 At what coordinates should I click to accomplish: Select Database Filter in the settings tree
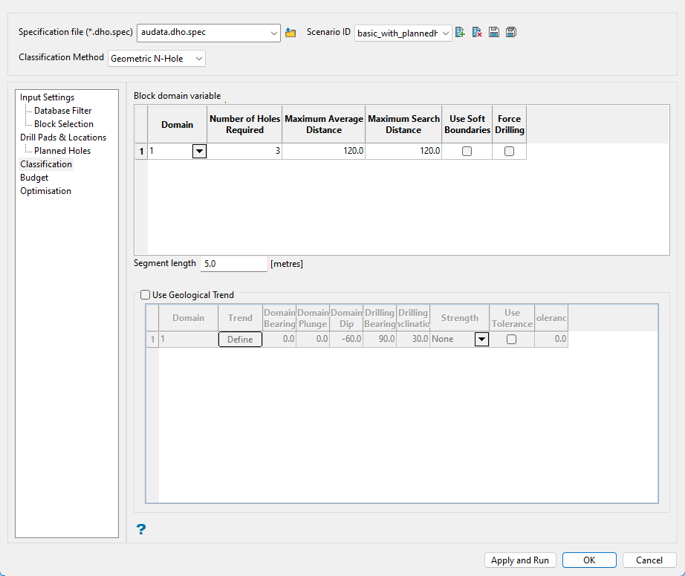(x=63, y=111)
